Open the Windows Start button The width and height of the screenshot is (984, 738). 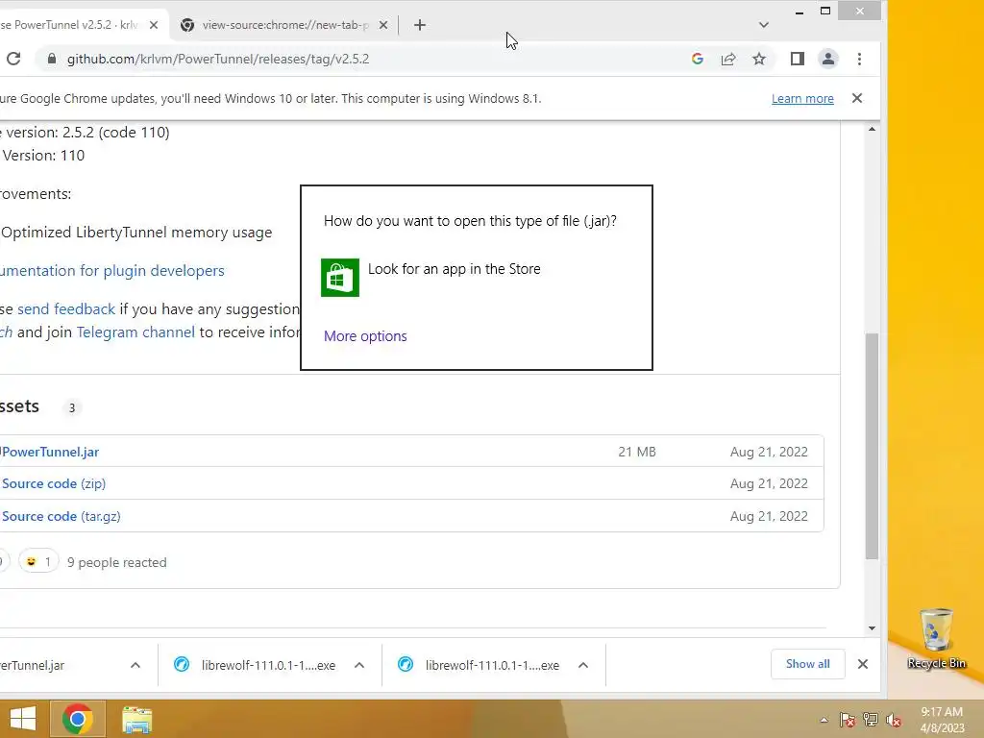[23, 719]
